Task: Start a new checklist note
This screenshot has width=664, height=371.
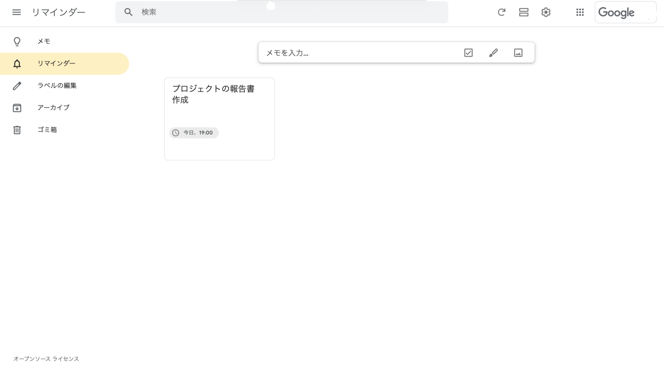Action: pyautogui.click(x=468, y=52)
